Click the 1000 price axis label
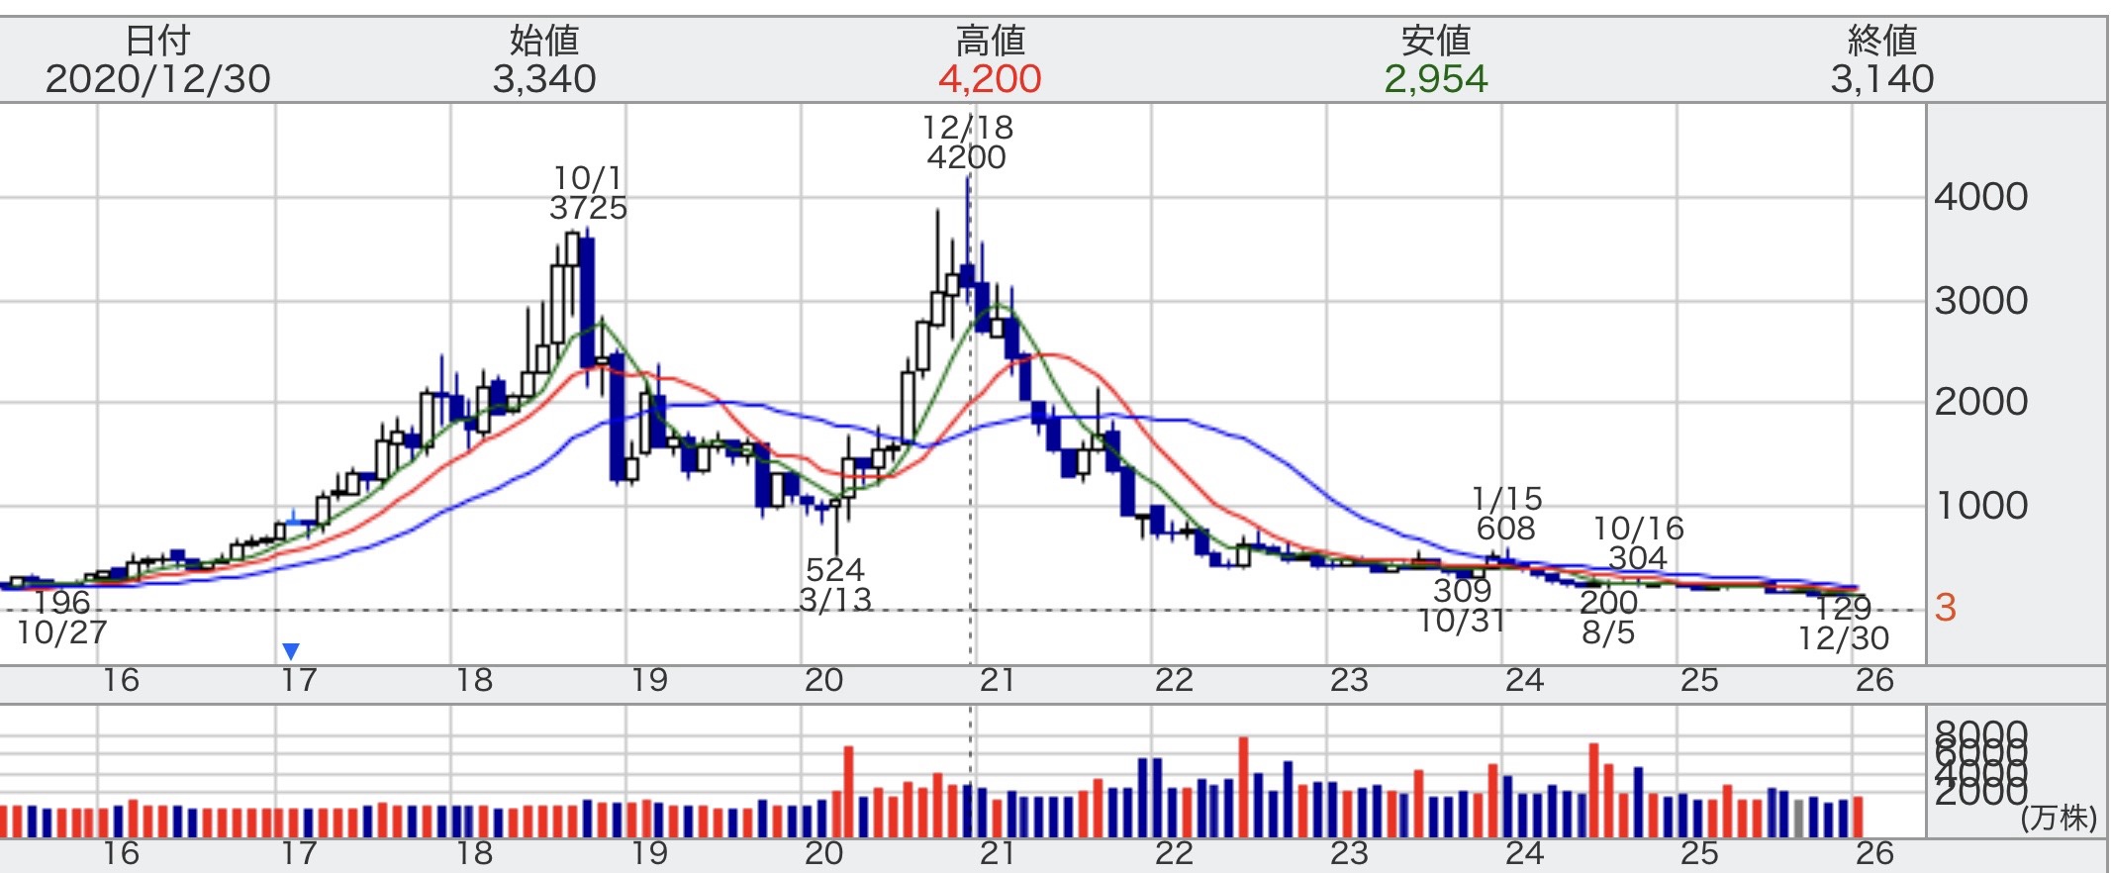This screenshot has width=2111, height=873. pyautogui.click(x=1980, y=506)
